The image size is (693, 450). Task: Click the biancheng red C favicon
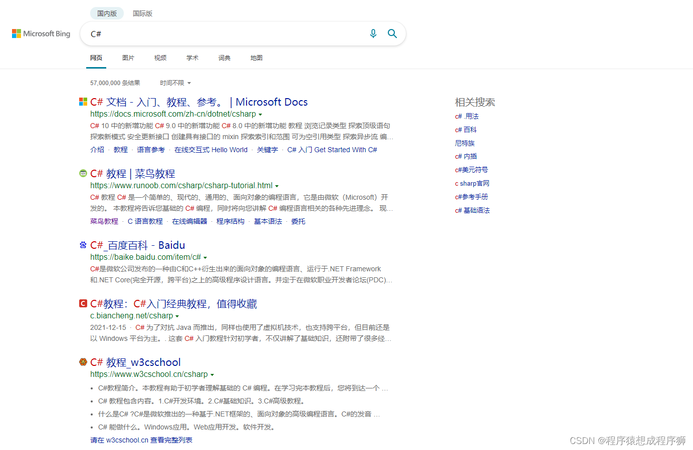pyautogui.click(x=83, y=303)
